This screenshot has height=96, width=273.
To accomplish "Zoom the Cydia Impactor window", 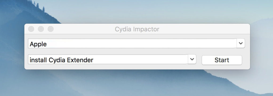I will click(x=51, y=29).
